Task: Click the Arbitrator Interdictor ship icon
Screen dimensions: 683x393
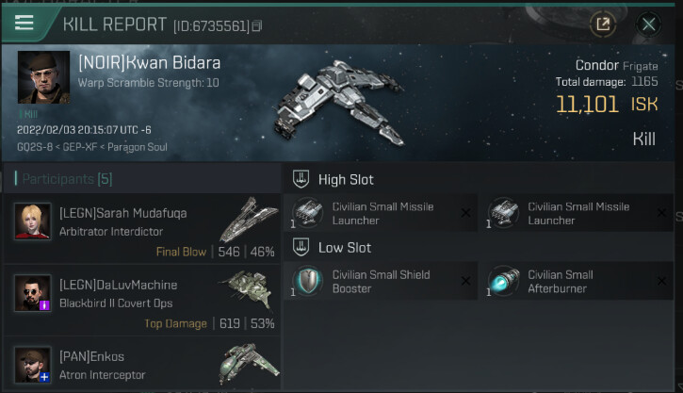Action: (247, 219)
